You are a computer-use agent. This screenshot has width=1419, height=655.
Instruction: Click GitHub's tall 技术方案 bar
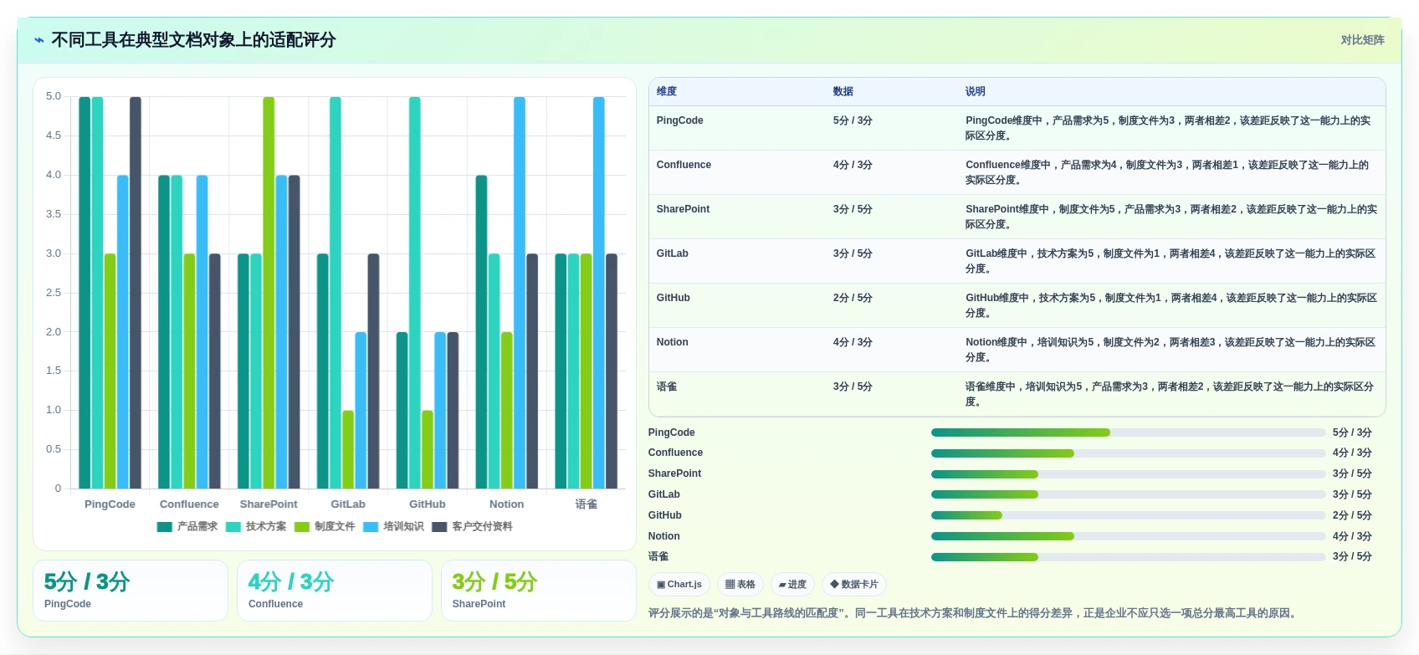[415, 293]
